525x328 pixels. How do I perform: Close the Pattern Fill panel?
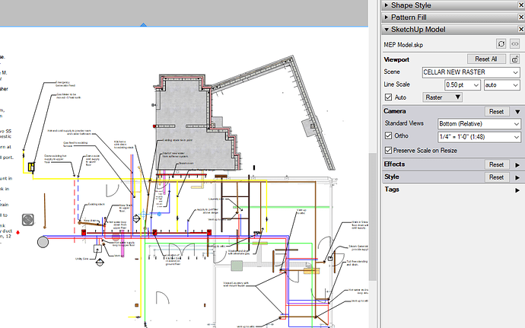[521, 17]
